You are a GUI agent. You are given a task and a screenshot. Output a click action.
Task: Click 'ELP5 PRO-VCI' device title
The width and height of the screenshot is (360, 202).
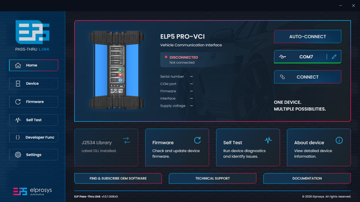[x=182, y=36]
